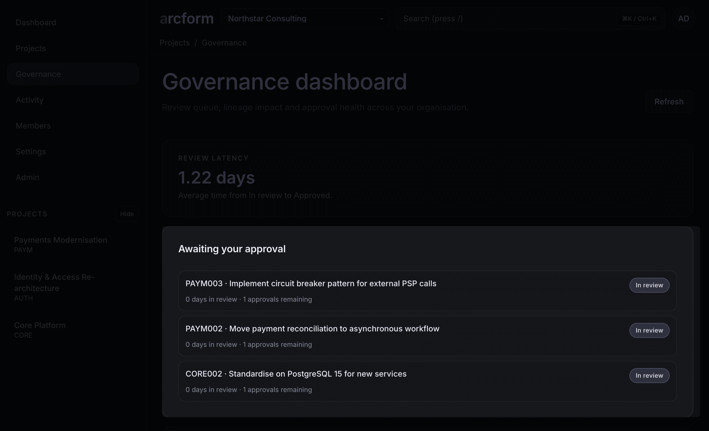Click the search field

pyautogui.click(x=489, y=18)
